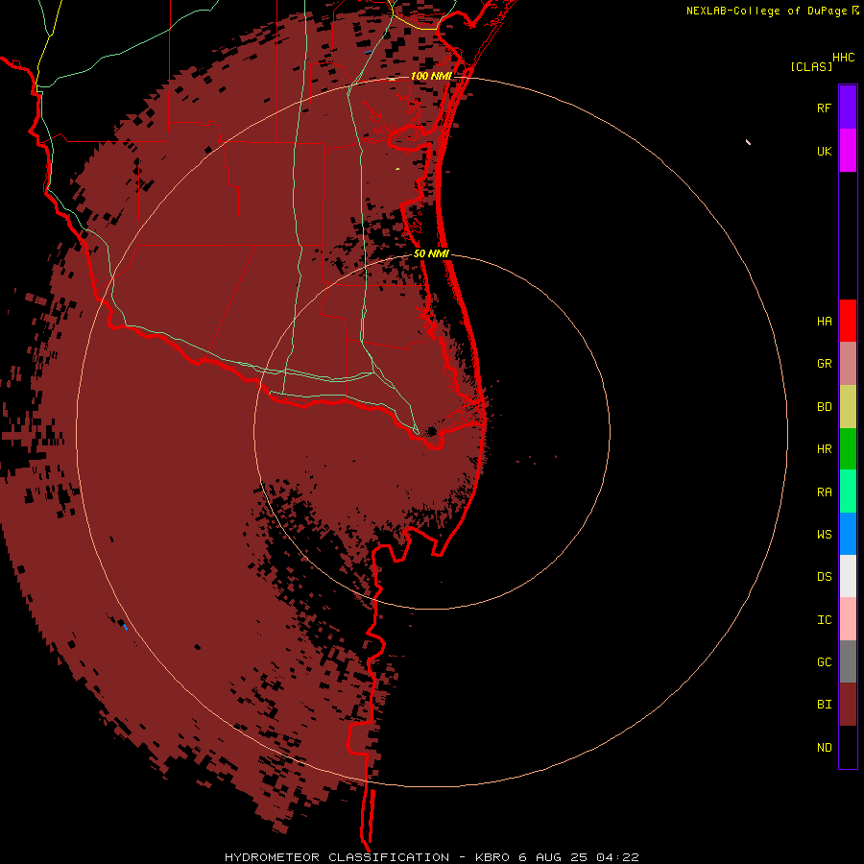Screen dimensions: 864x864
Task: Click the WS legend label
Action: pyautogui.click(x=825, y=535)
